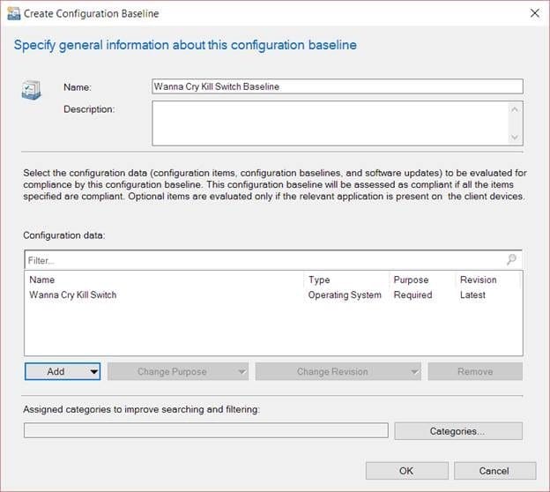Open the Change Revision dropdown

tap(338, 371)
